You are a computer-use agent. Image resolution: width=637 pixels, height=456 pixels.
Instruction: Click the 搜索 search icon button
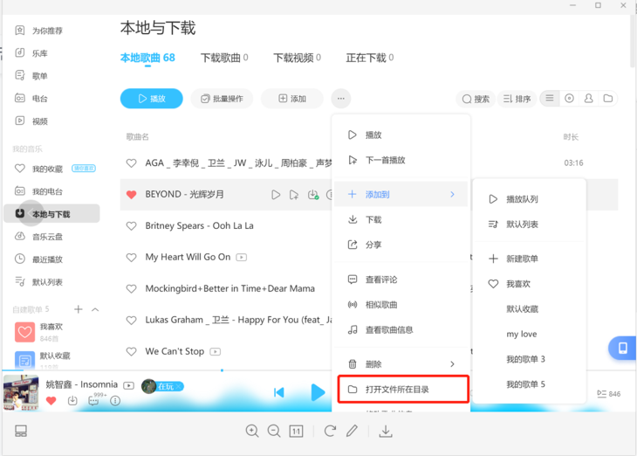pyautogui.click(x=476, y=99)
